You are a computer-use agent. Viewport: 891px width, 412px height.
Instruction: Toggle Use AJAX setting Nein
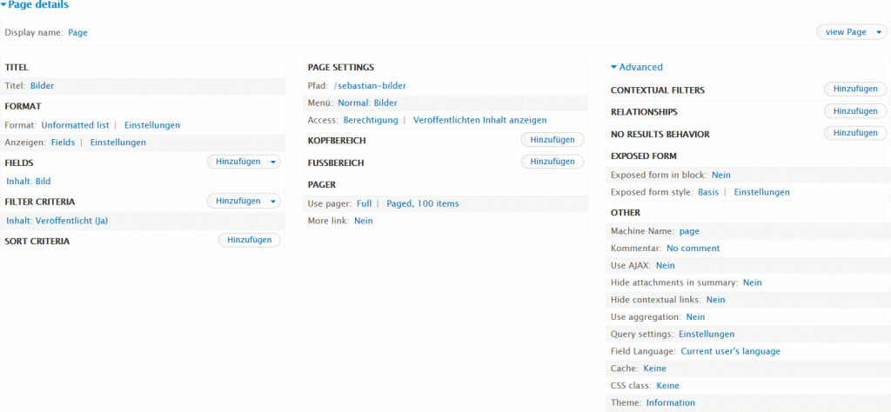[665, 265]
